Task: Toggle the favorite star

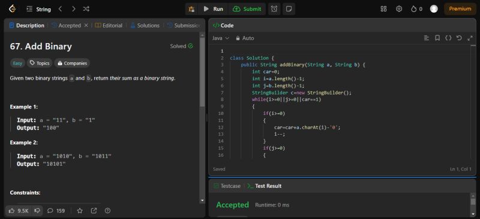Action: click(x=80, y=211)
